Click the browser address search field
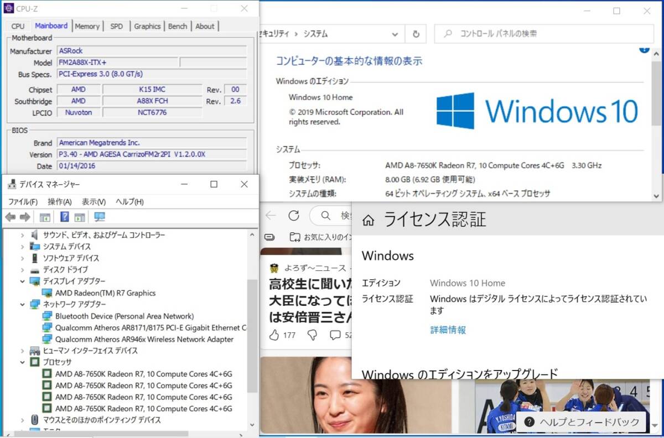 [330, 215]
